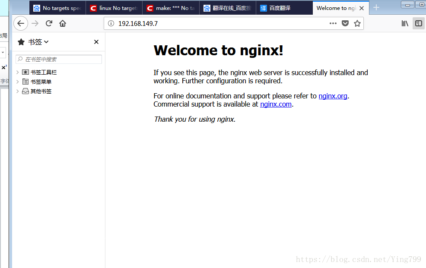Go back with the back arrow button
This screenshot has height=268, width=426.
click(x=21, y=24)
